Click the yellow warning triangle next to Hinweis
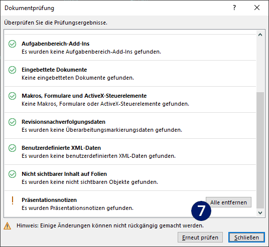The width and height of the screenshot is (269, 247). 7,226
